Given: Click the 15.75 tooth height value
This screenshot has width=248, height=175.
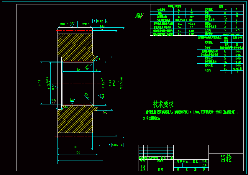Looking at the screenshot, I should [x=237, y=30].
